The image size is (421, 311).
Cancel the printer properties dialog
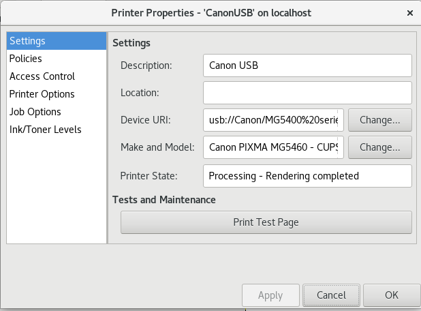coord(331,295)
